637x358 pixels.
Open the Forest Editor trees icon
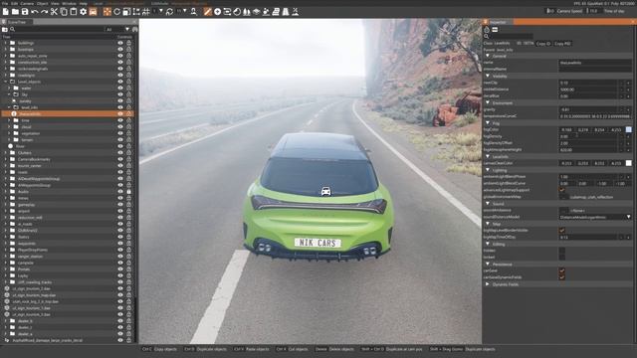pyautogui.click(x=247, y=12)
